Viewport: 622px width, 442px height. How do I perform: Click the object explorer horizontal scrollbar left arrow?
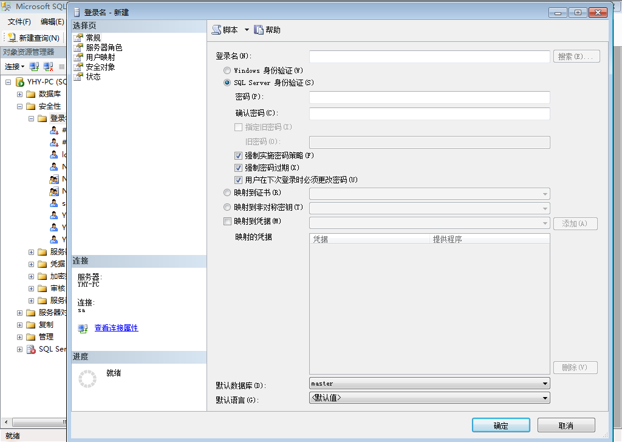6,422
